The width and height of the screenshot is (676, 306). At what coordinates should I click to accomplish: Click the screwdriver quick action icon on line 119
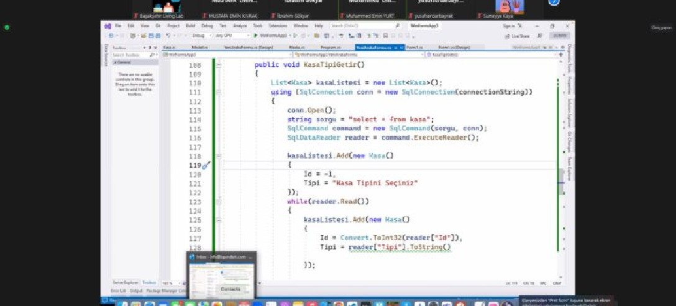coord(207,165)
